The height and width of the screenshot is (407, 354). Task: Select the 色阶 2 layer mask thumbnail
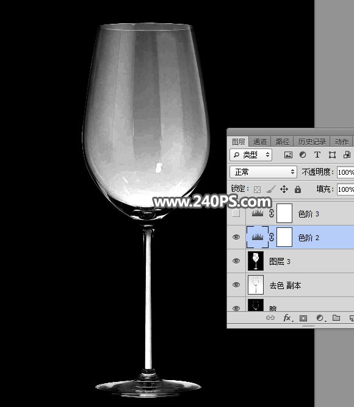tap(284, 237)
